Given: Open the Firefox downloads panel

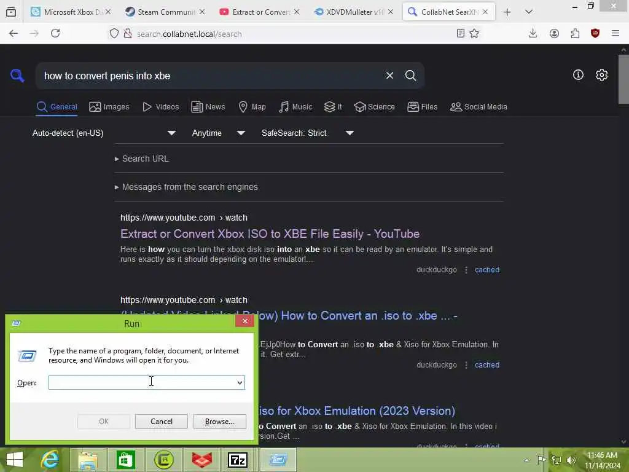Looking at the screenshot, I should (x=533, y=33).
